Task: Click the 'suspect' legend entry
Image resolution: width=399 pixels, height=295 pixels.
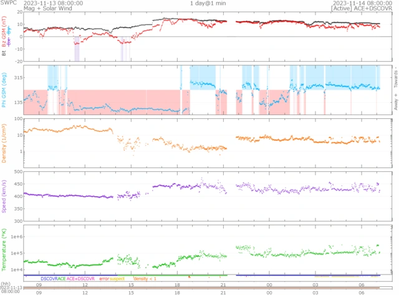Action: coord(117,279)
